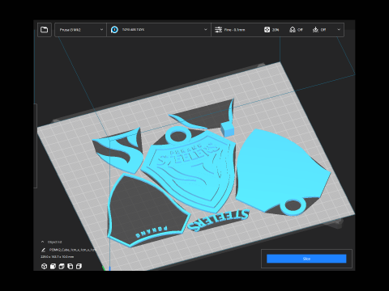
Task: Switch to the top view cube icon
Action: (62, 267)
